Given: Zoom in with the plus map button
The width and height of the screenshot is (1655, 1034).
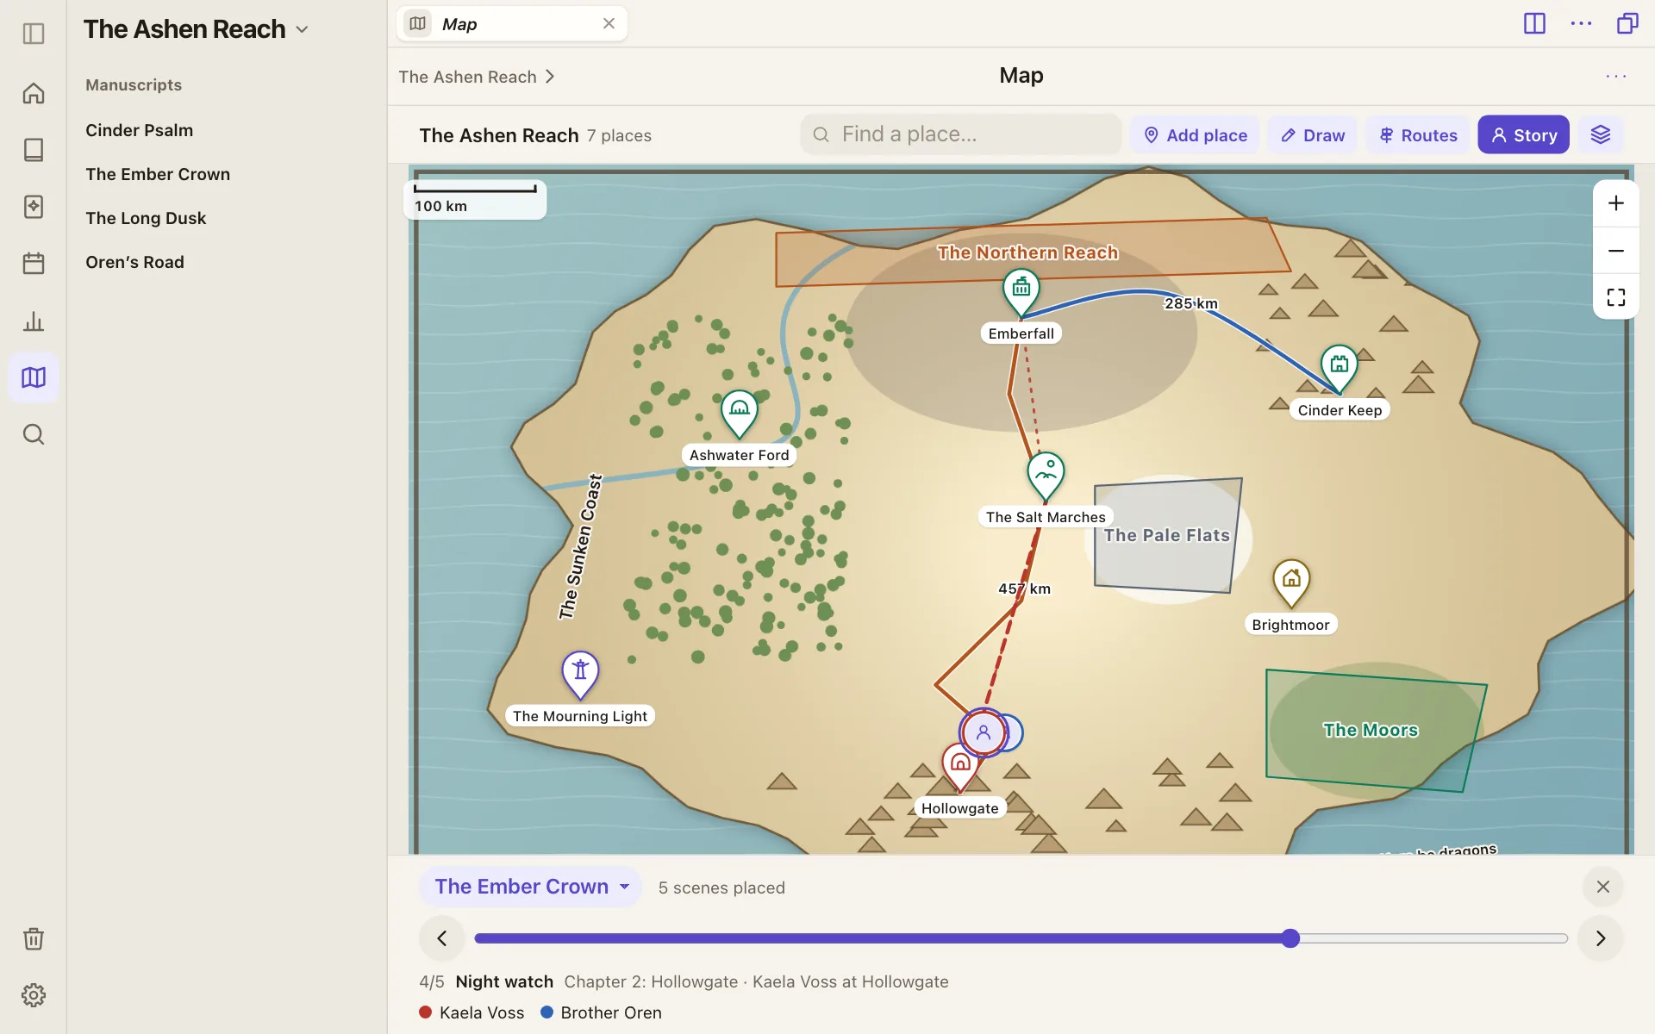Looking at the screenshot, I should pyautogui.click(x=1616, y=203).
